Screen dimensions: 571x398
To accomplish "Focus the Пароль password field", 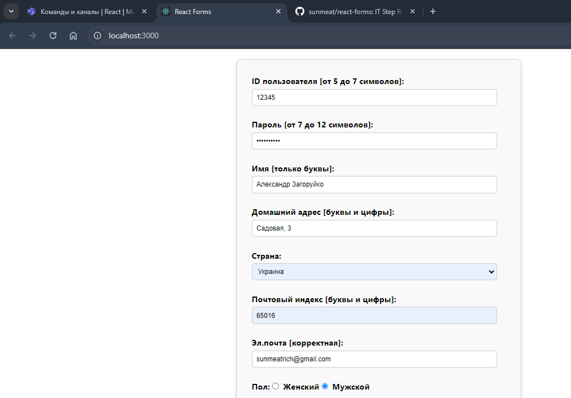I will pos(374,141).
